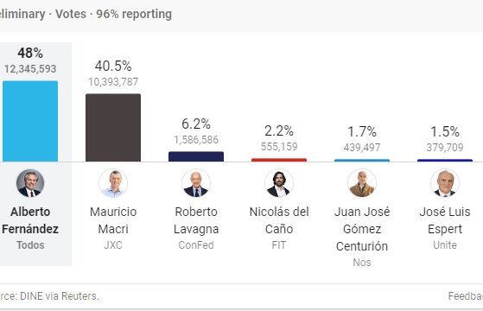Screen dimensions: 483x311
Task: Click José Luis Espert's portrait photo
Action: click(x=445, y=183)
